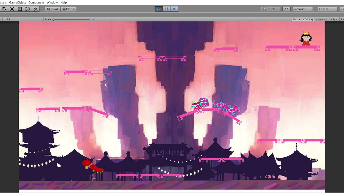Select the Scale tool in toolbar
Image resolution: width=344 pixels, height=193 pixels.
[x=12, y=9]
